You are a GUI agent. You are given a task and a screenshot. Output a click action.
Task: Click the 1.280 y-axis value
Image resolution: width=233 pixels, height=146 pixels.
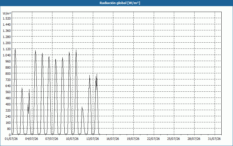coord(7,37)
